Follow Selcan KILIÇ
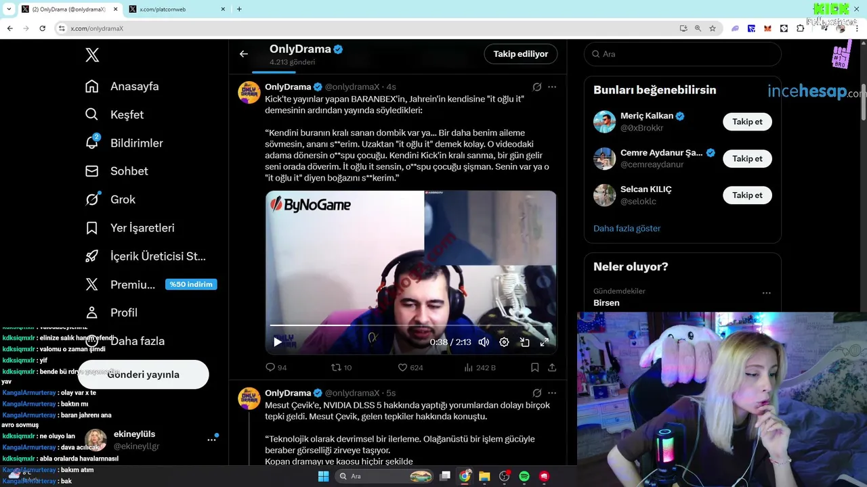Screen dimensions: 867x487 click(747, 195)
